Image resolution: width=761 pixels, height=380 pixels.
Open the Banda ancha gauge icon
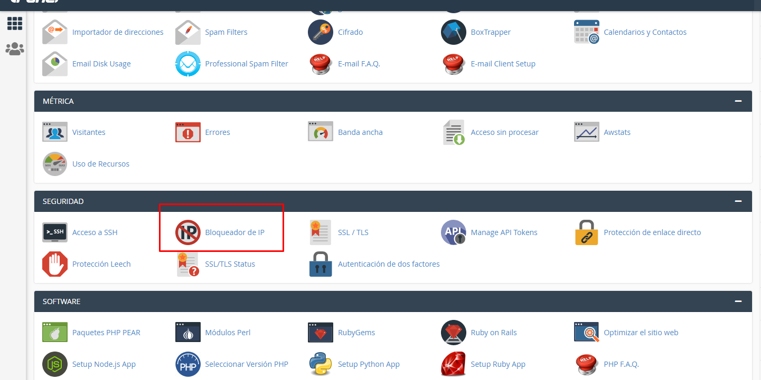tap(321, 132)
